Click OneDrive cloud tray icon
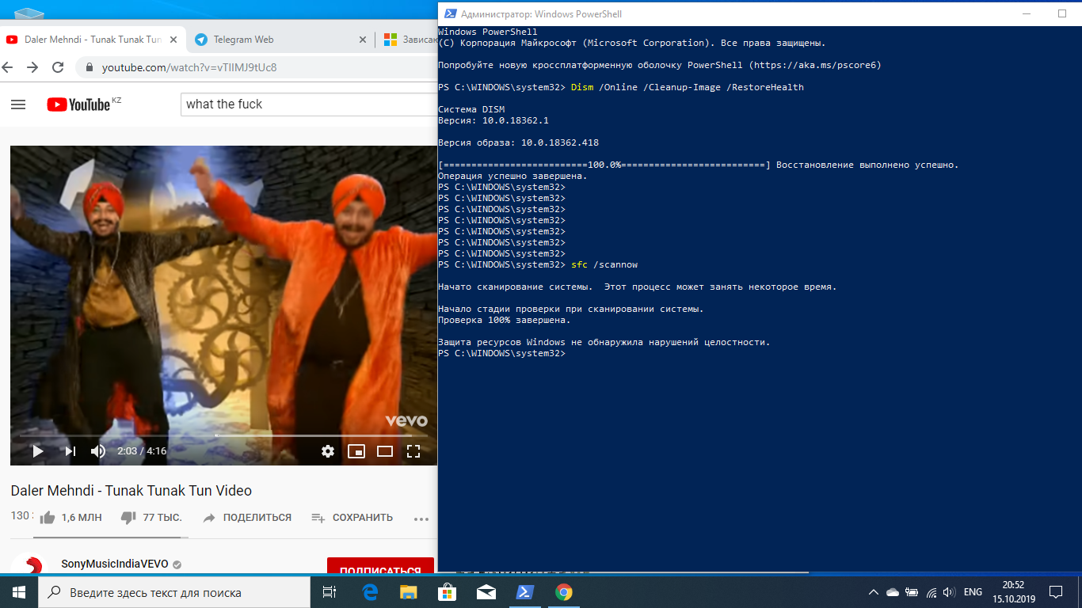 (893, 592)
